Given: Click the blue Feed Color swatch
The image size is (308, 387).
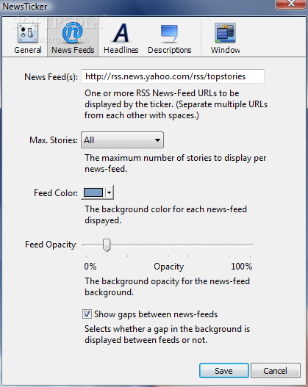Looking at the screenshot, I should 93,192.
